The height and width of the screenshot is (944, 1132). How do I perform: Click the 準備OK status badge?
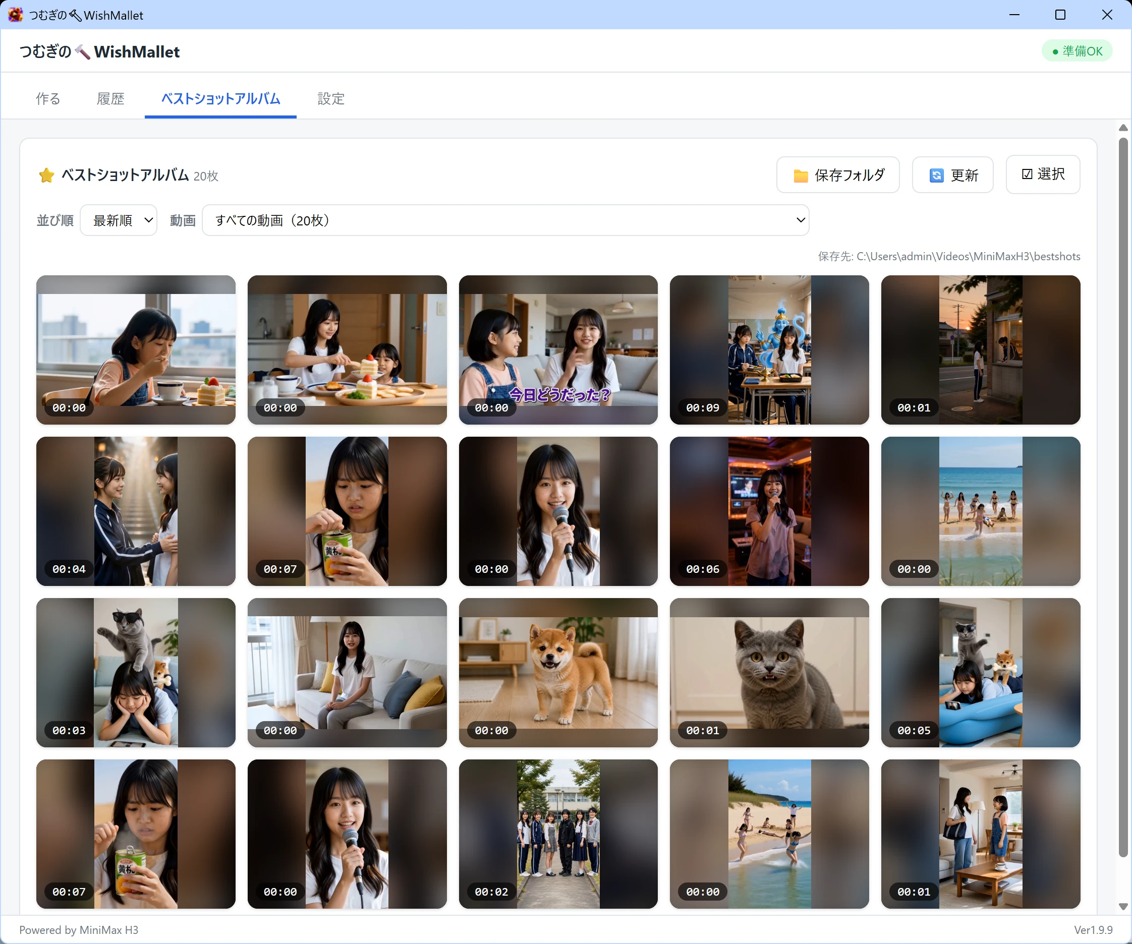[1077, 51]
